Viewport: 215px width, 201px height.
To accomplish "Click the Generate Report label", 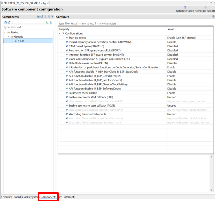I will tap(205, 11).
